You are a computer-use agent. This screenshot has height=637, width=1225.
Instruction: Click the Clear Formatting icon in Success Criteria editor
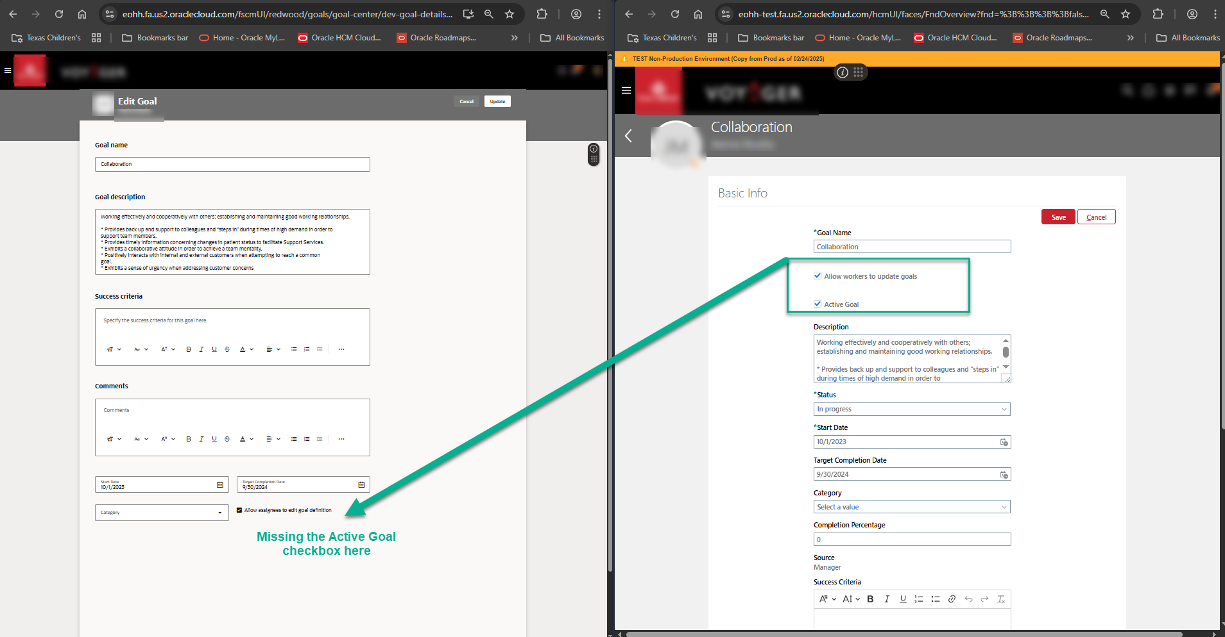pyautogui.click(x=1001, y=599)
